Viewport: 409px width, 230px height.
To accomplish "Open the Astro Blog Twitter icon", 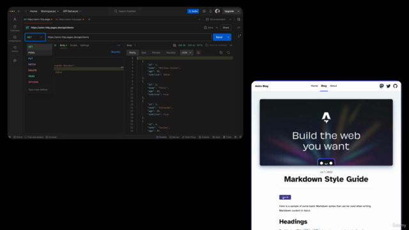I will click(389, 86).
